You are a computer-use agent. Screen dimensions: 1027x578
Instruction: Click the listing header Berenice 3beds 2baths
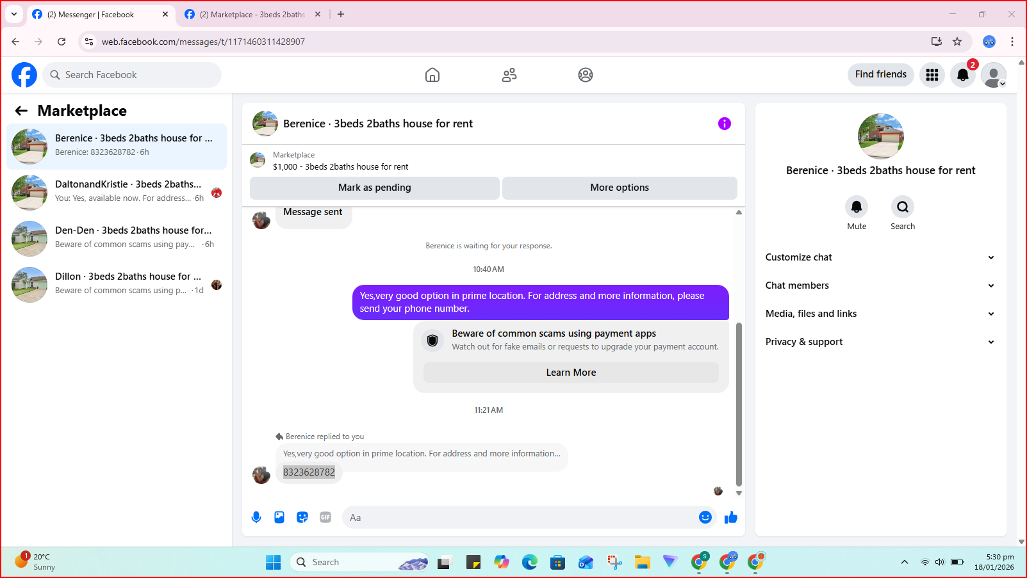click(x=378, y=124)
